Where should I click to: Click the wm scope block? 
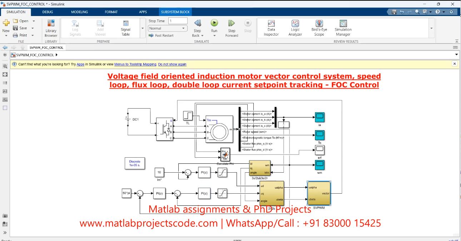pos(319,165)
